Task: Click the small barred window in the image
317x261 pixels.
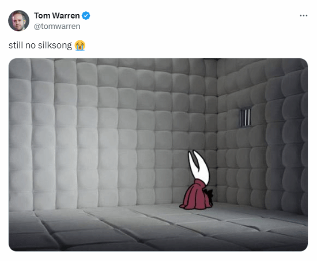Action: (246, 117)
